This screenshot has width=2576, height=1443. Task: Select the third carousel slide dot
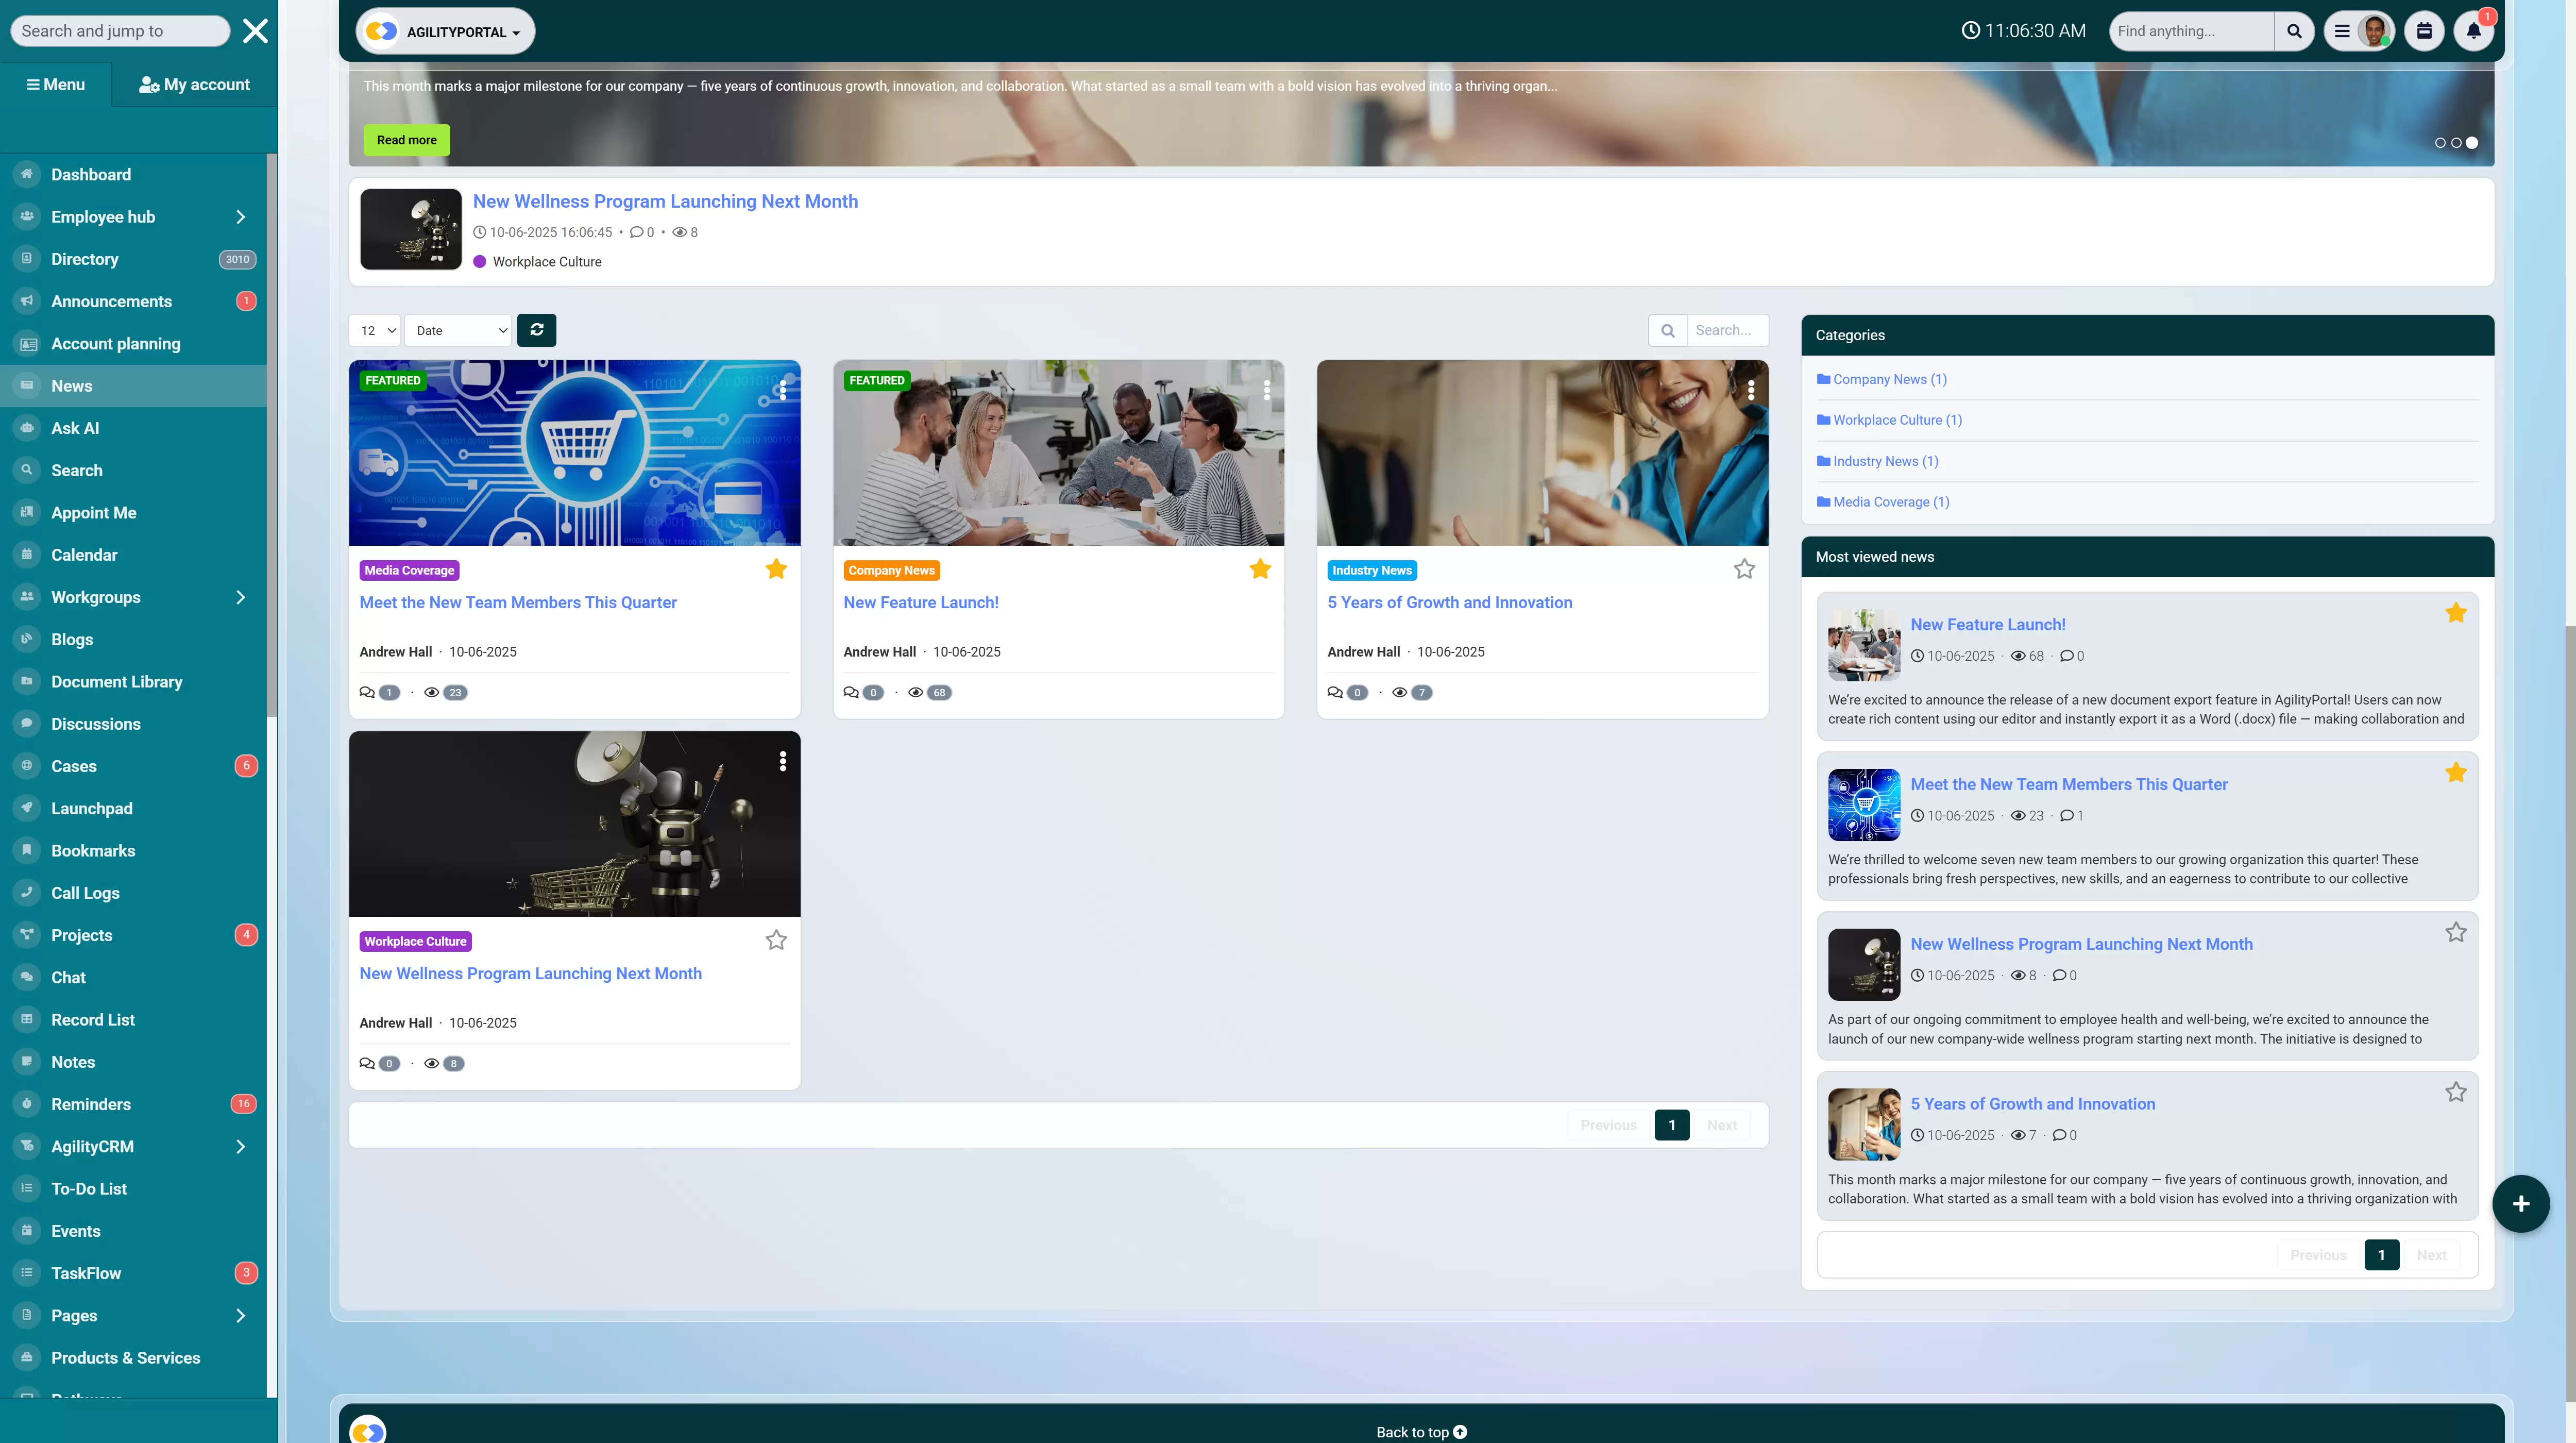click(x=2471, y=143)
